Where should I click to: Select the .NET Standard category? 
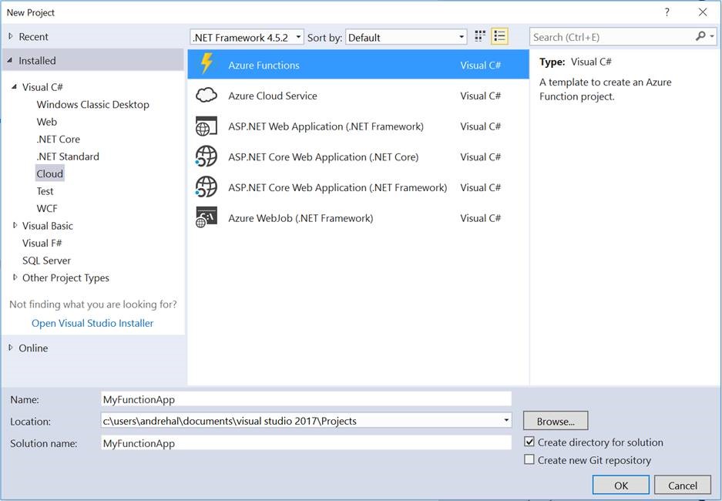pos(68,156)
